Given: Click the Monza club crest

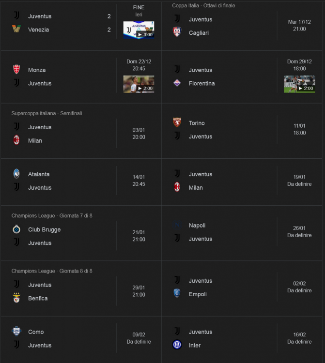Looking at the screenshot, I should (x=16, y=69).
